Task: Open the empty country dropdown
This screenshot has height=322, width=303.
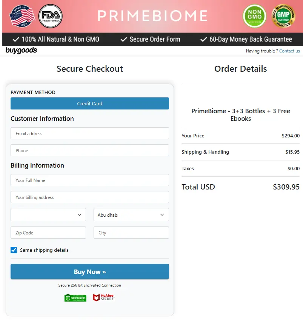Action: pyautogui.click(x=48, y=214)
